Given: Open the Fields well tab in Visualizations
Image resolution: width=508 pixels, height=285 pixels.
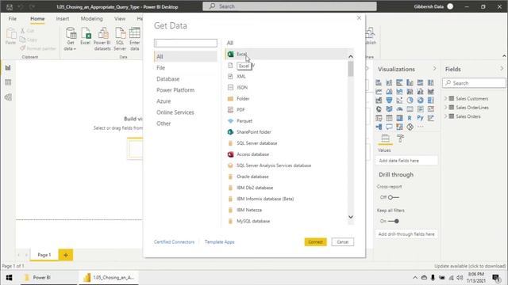Looking at the screenshot, I should click(x=385, y=139).
